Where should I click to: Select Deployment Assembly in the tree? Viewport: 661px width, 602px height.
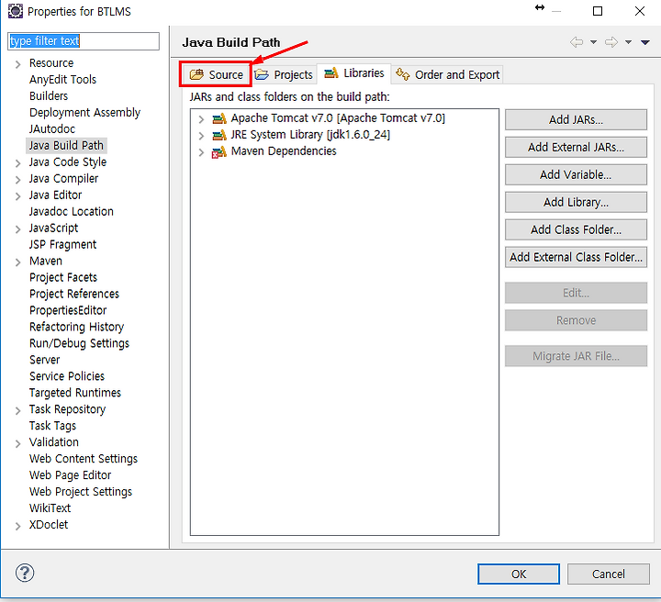pos(84,113)
